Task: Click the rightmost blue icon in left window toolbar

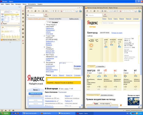Action: 81,11
